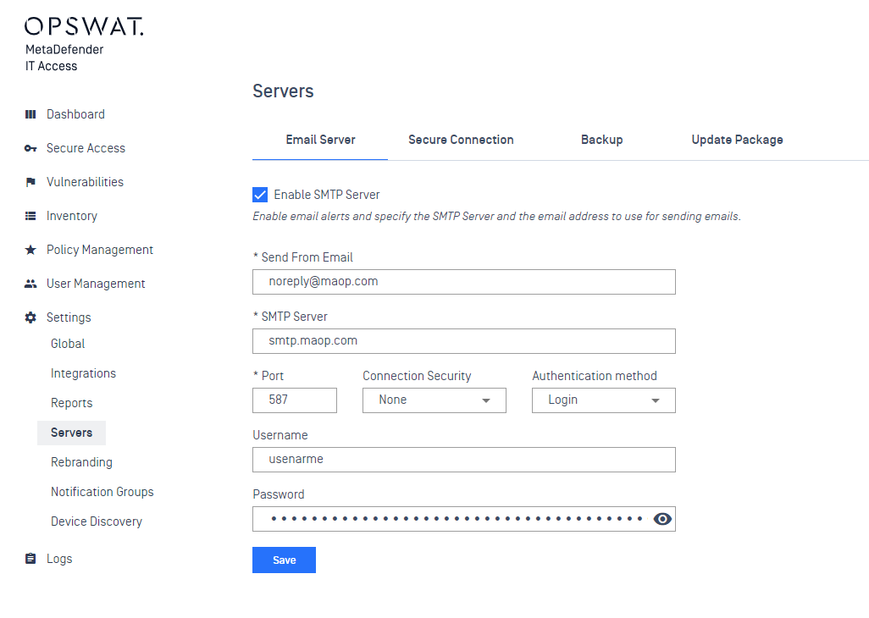Show password with the eye icon
869x618 pixels.
662,519
